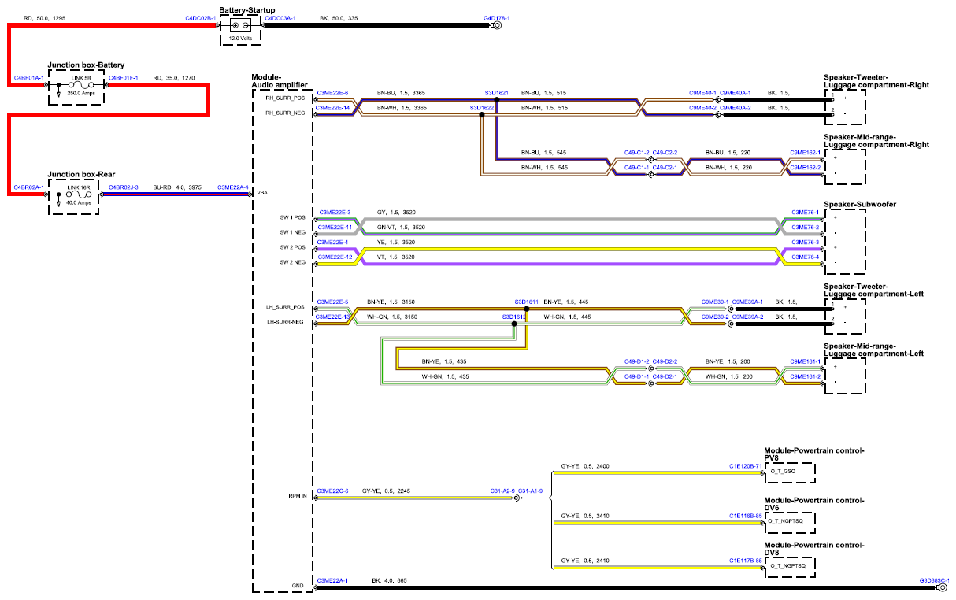Open powertrain connector C1E117B-85

746,561
